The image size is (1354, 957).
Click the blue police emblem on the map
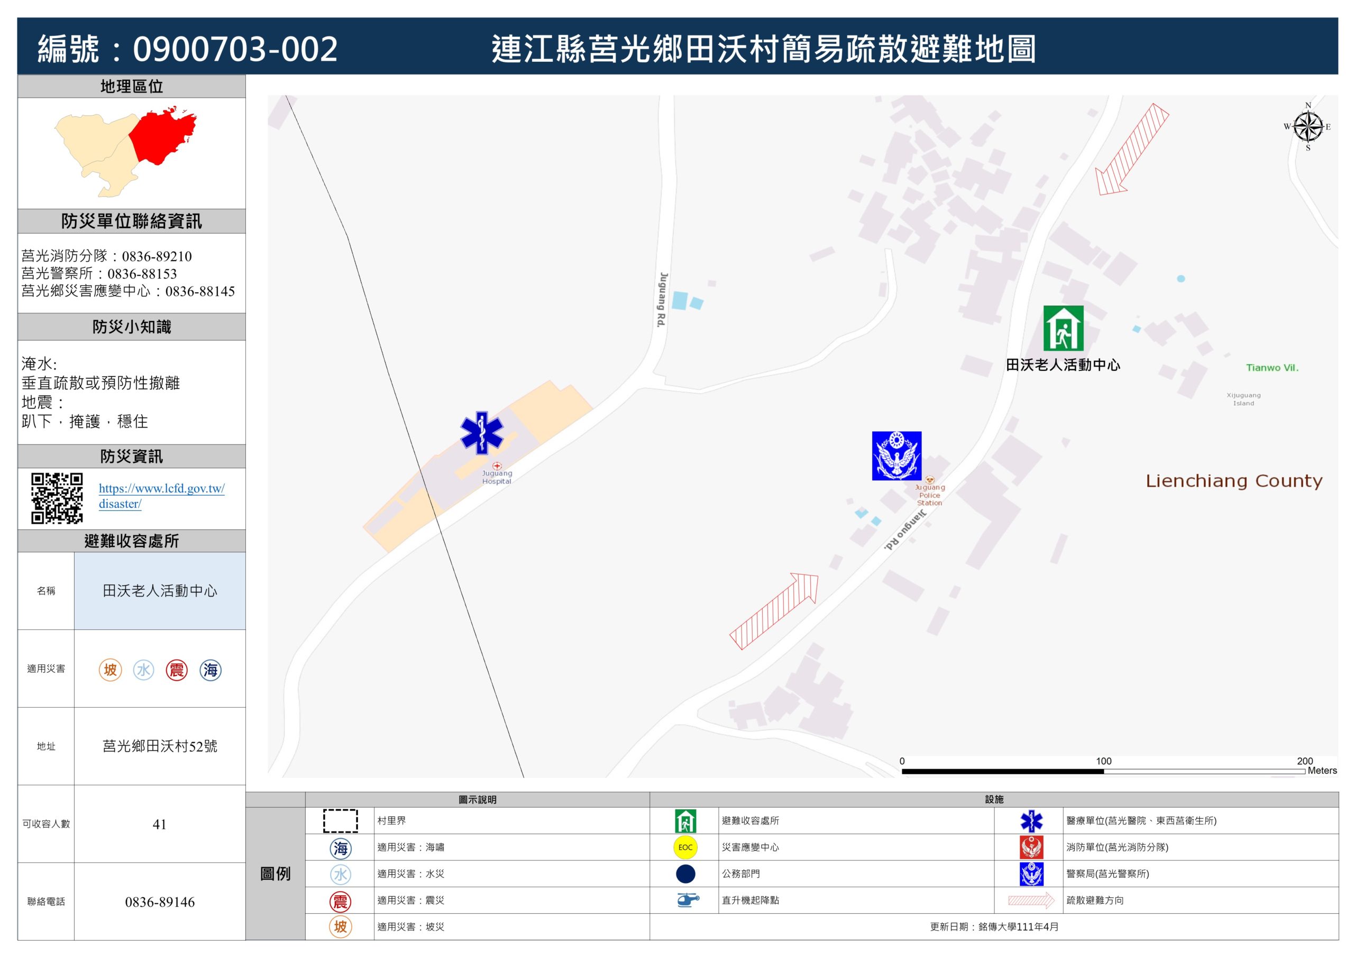pyautogui.click(x=896, y=456)
